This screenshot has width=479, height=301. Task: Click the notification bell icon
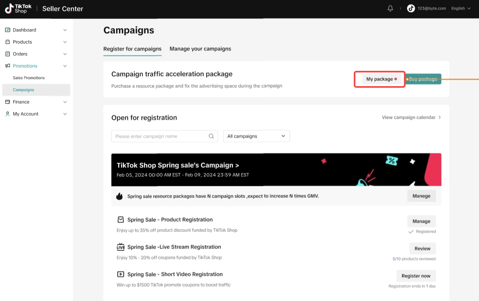coord(390,8)
